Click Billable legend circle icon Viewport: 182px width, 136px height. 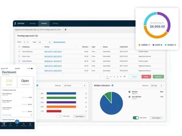[x=130, y=92]
